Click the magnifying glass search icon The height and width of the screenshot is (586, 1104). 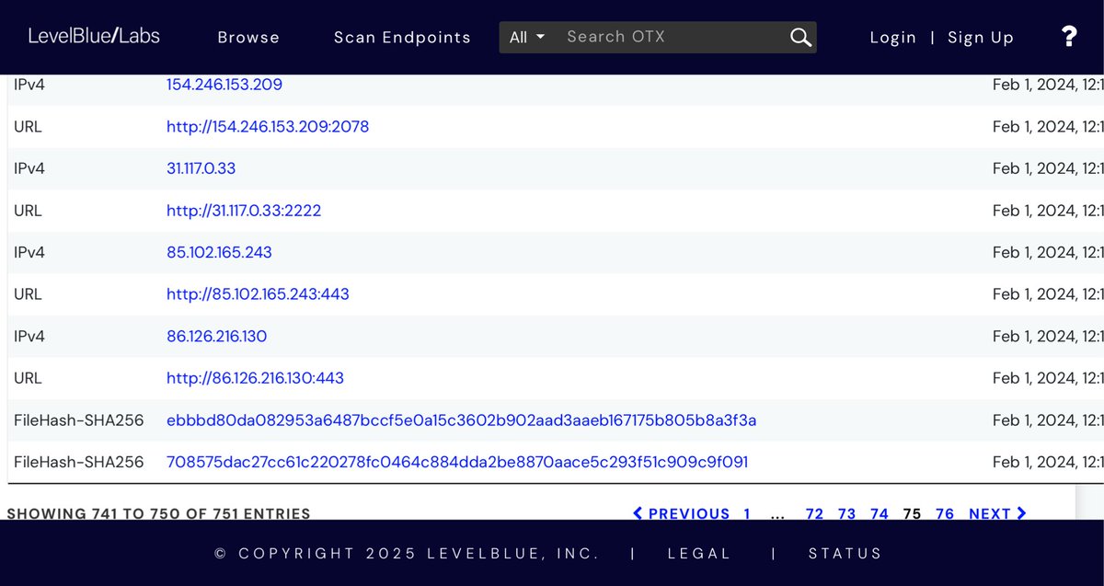800,37
